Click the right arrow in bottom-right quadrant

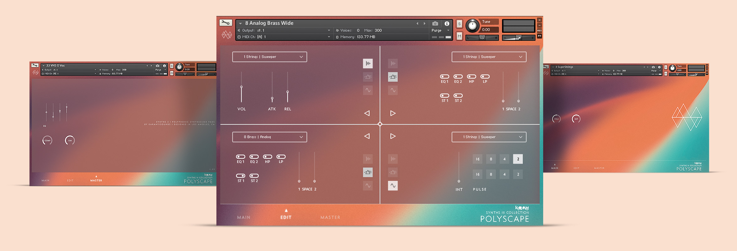(393, 136)
